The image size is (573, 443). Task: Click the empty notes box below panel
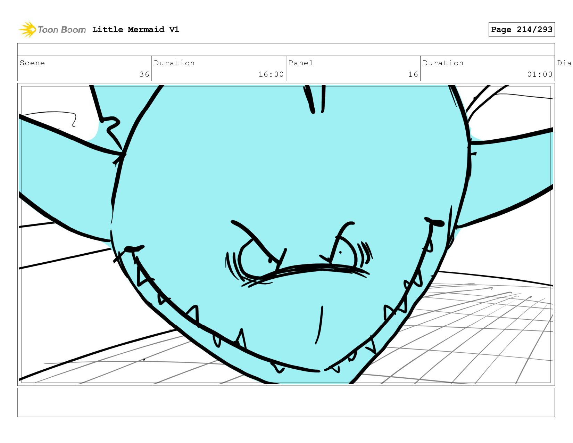tap(286, 402)
